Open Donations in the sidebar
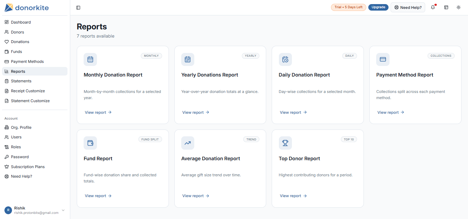This screenshot has width=468, height=219. tap(35, 42)
